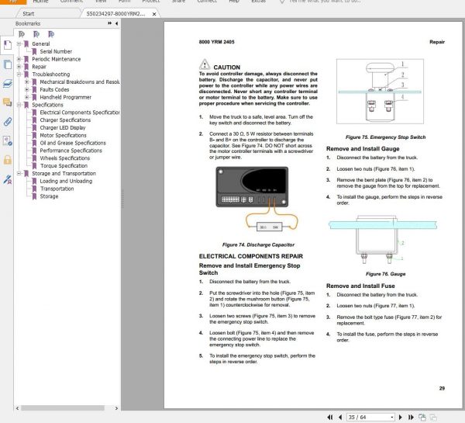Go to Charger LED Display bookmark
The height and width of the screenshot is (423, 465).
click(x=63, y=127)
